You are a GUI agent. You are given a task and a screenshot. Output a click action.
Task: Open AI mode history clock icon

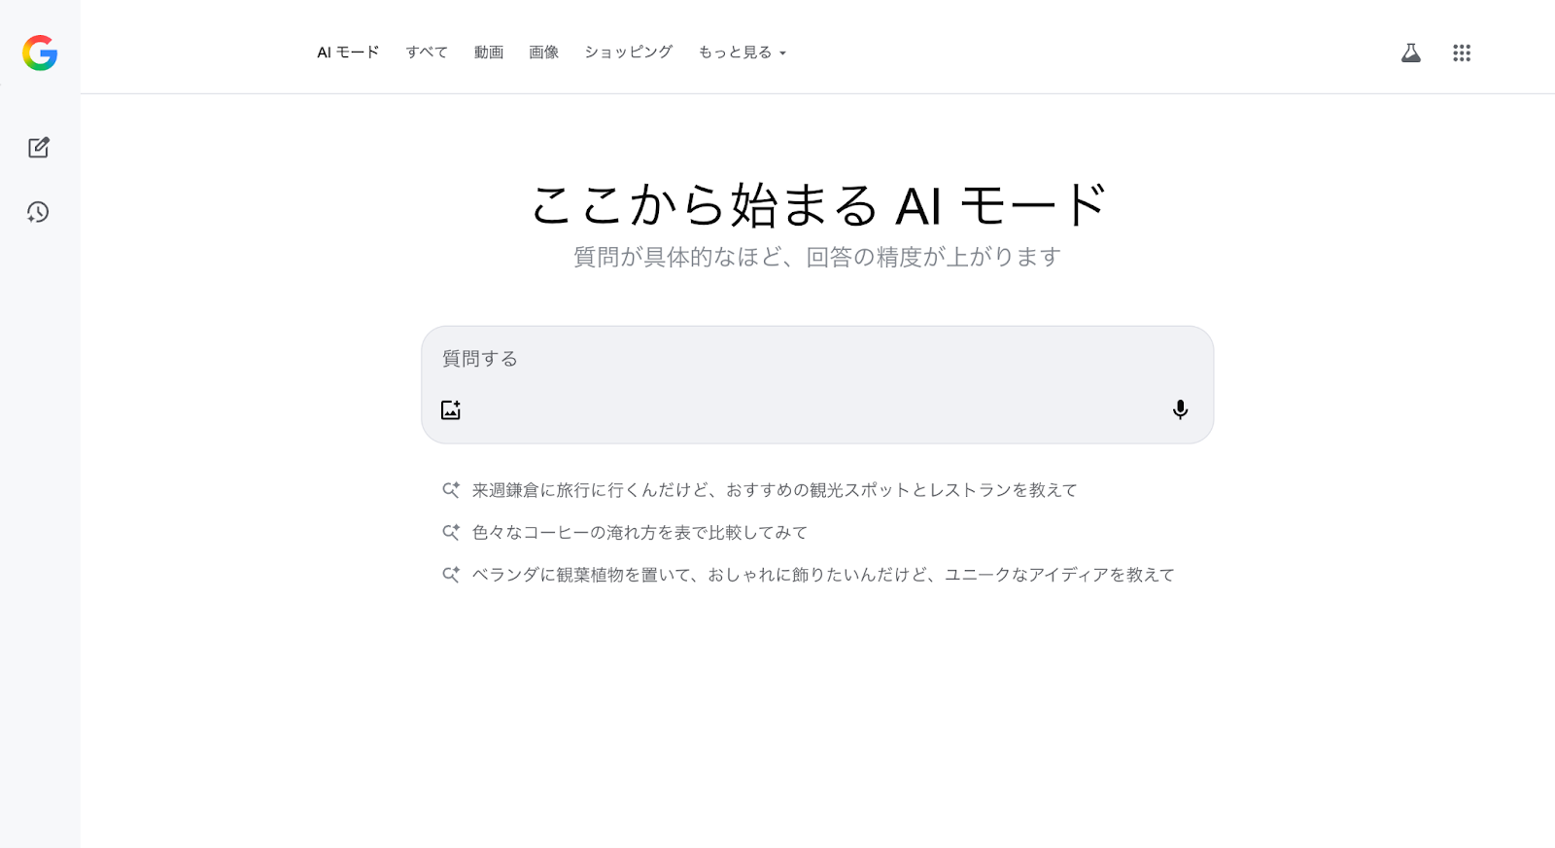tap(38, 212)
